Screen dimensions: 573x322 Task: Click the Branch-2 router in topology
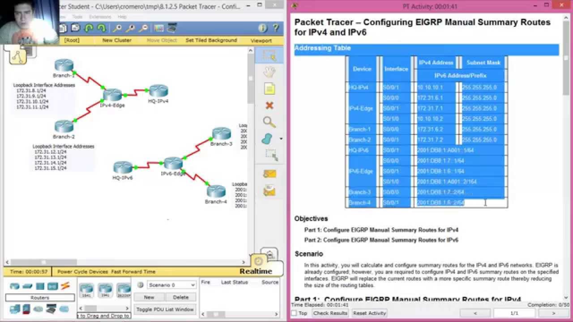coord(64,127)
